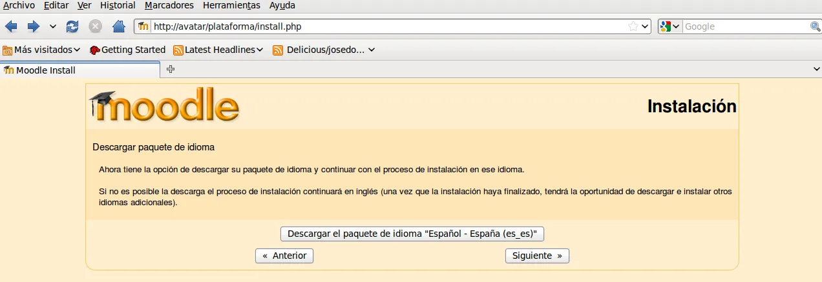The image size is (822, 282).
Task: Expand the Más visitados bookmarks folder
Action: click(42, 50)
